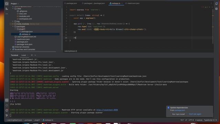
Task: Select LearningMashroom.iml in the tree
Action: point(25,37)
